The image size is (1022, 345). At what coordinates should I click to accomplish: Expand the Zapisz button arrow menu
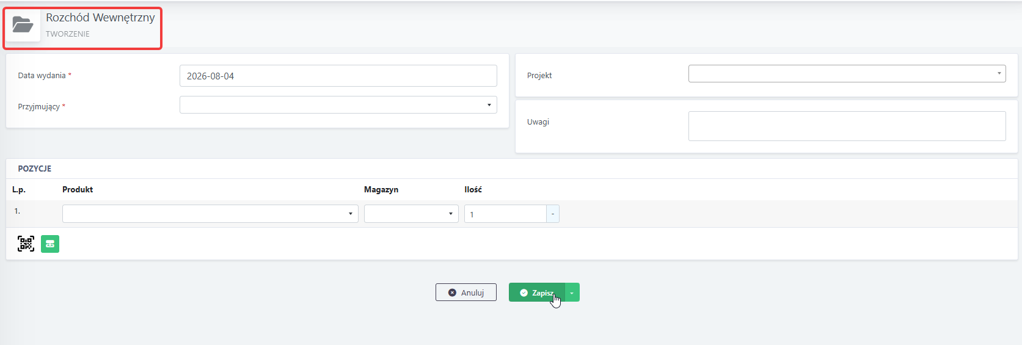(x=572, y=292)
